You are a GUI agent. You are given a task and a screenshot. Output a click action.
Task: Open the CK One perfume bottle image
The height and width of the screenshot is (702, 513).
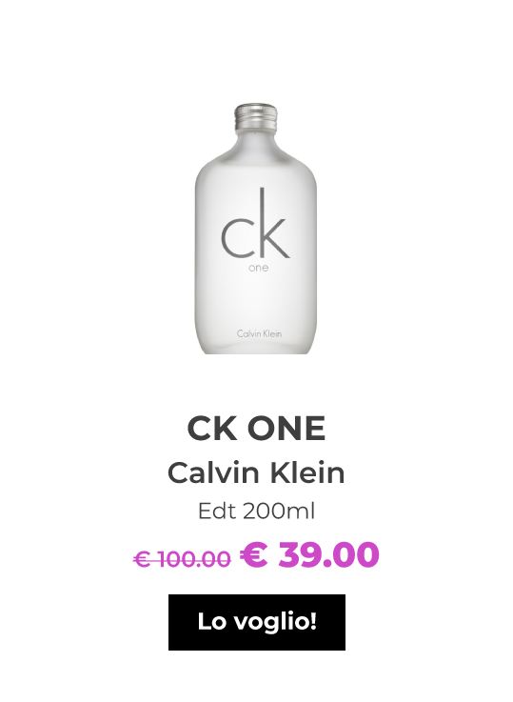point(256,229)
